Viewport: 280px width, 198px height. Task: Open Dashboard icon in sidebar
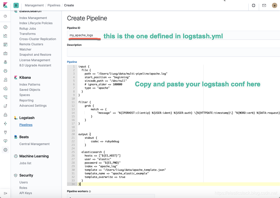click(x=5, y=45)
